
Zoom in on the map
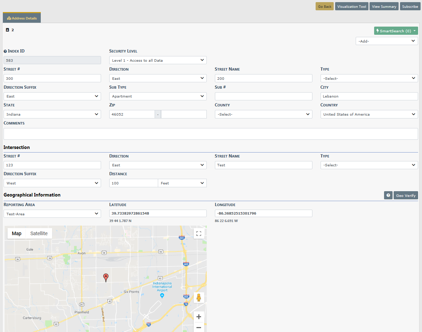point(199,317)
